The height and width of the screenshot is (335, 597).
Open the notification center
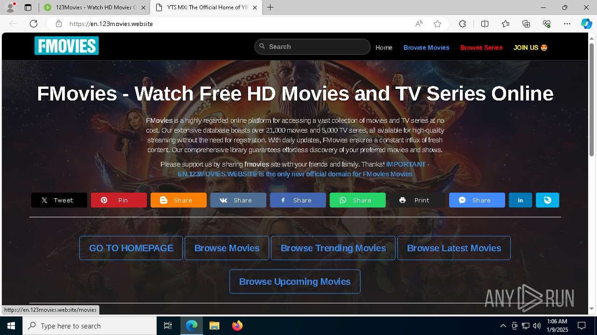582,326
